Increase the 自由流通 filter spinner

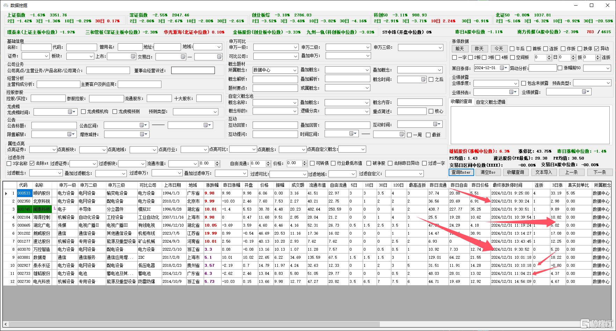(x=268, y=162)
